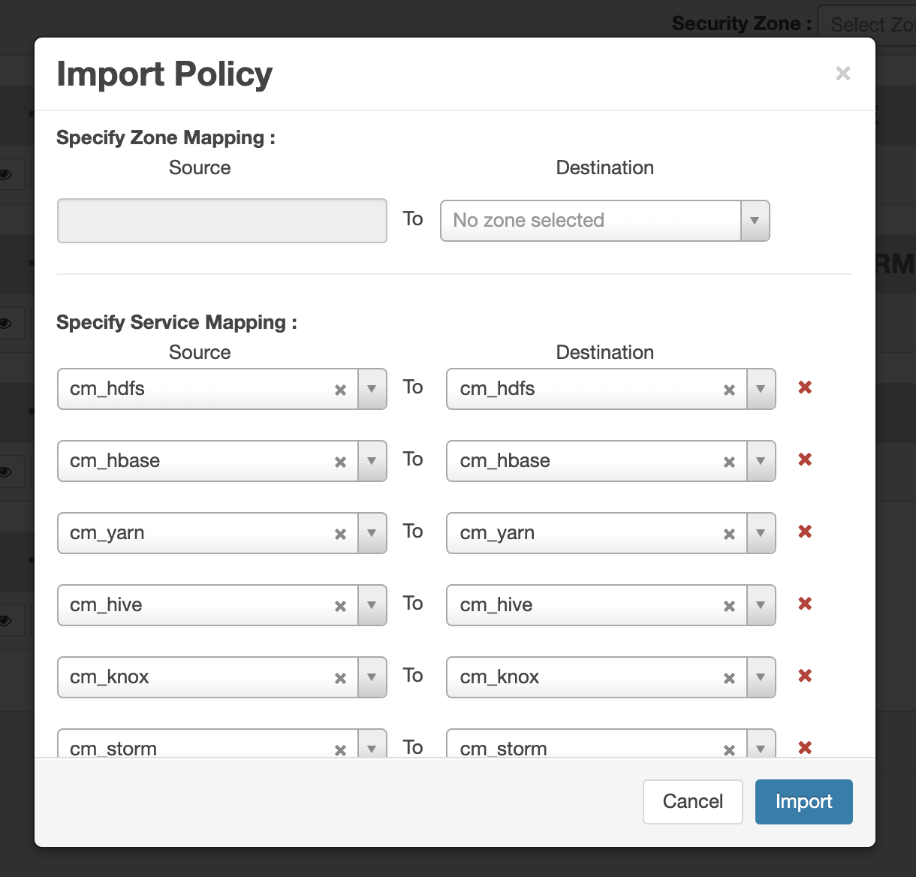Clear the destination cm_hive selection

pos(729,606)
